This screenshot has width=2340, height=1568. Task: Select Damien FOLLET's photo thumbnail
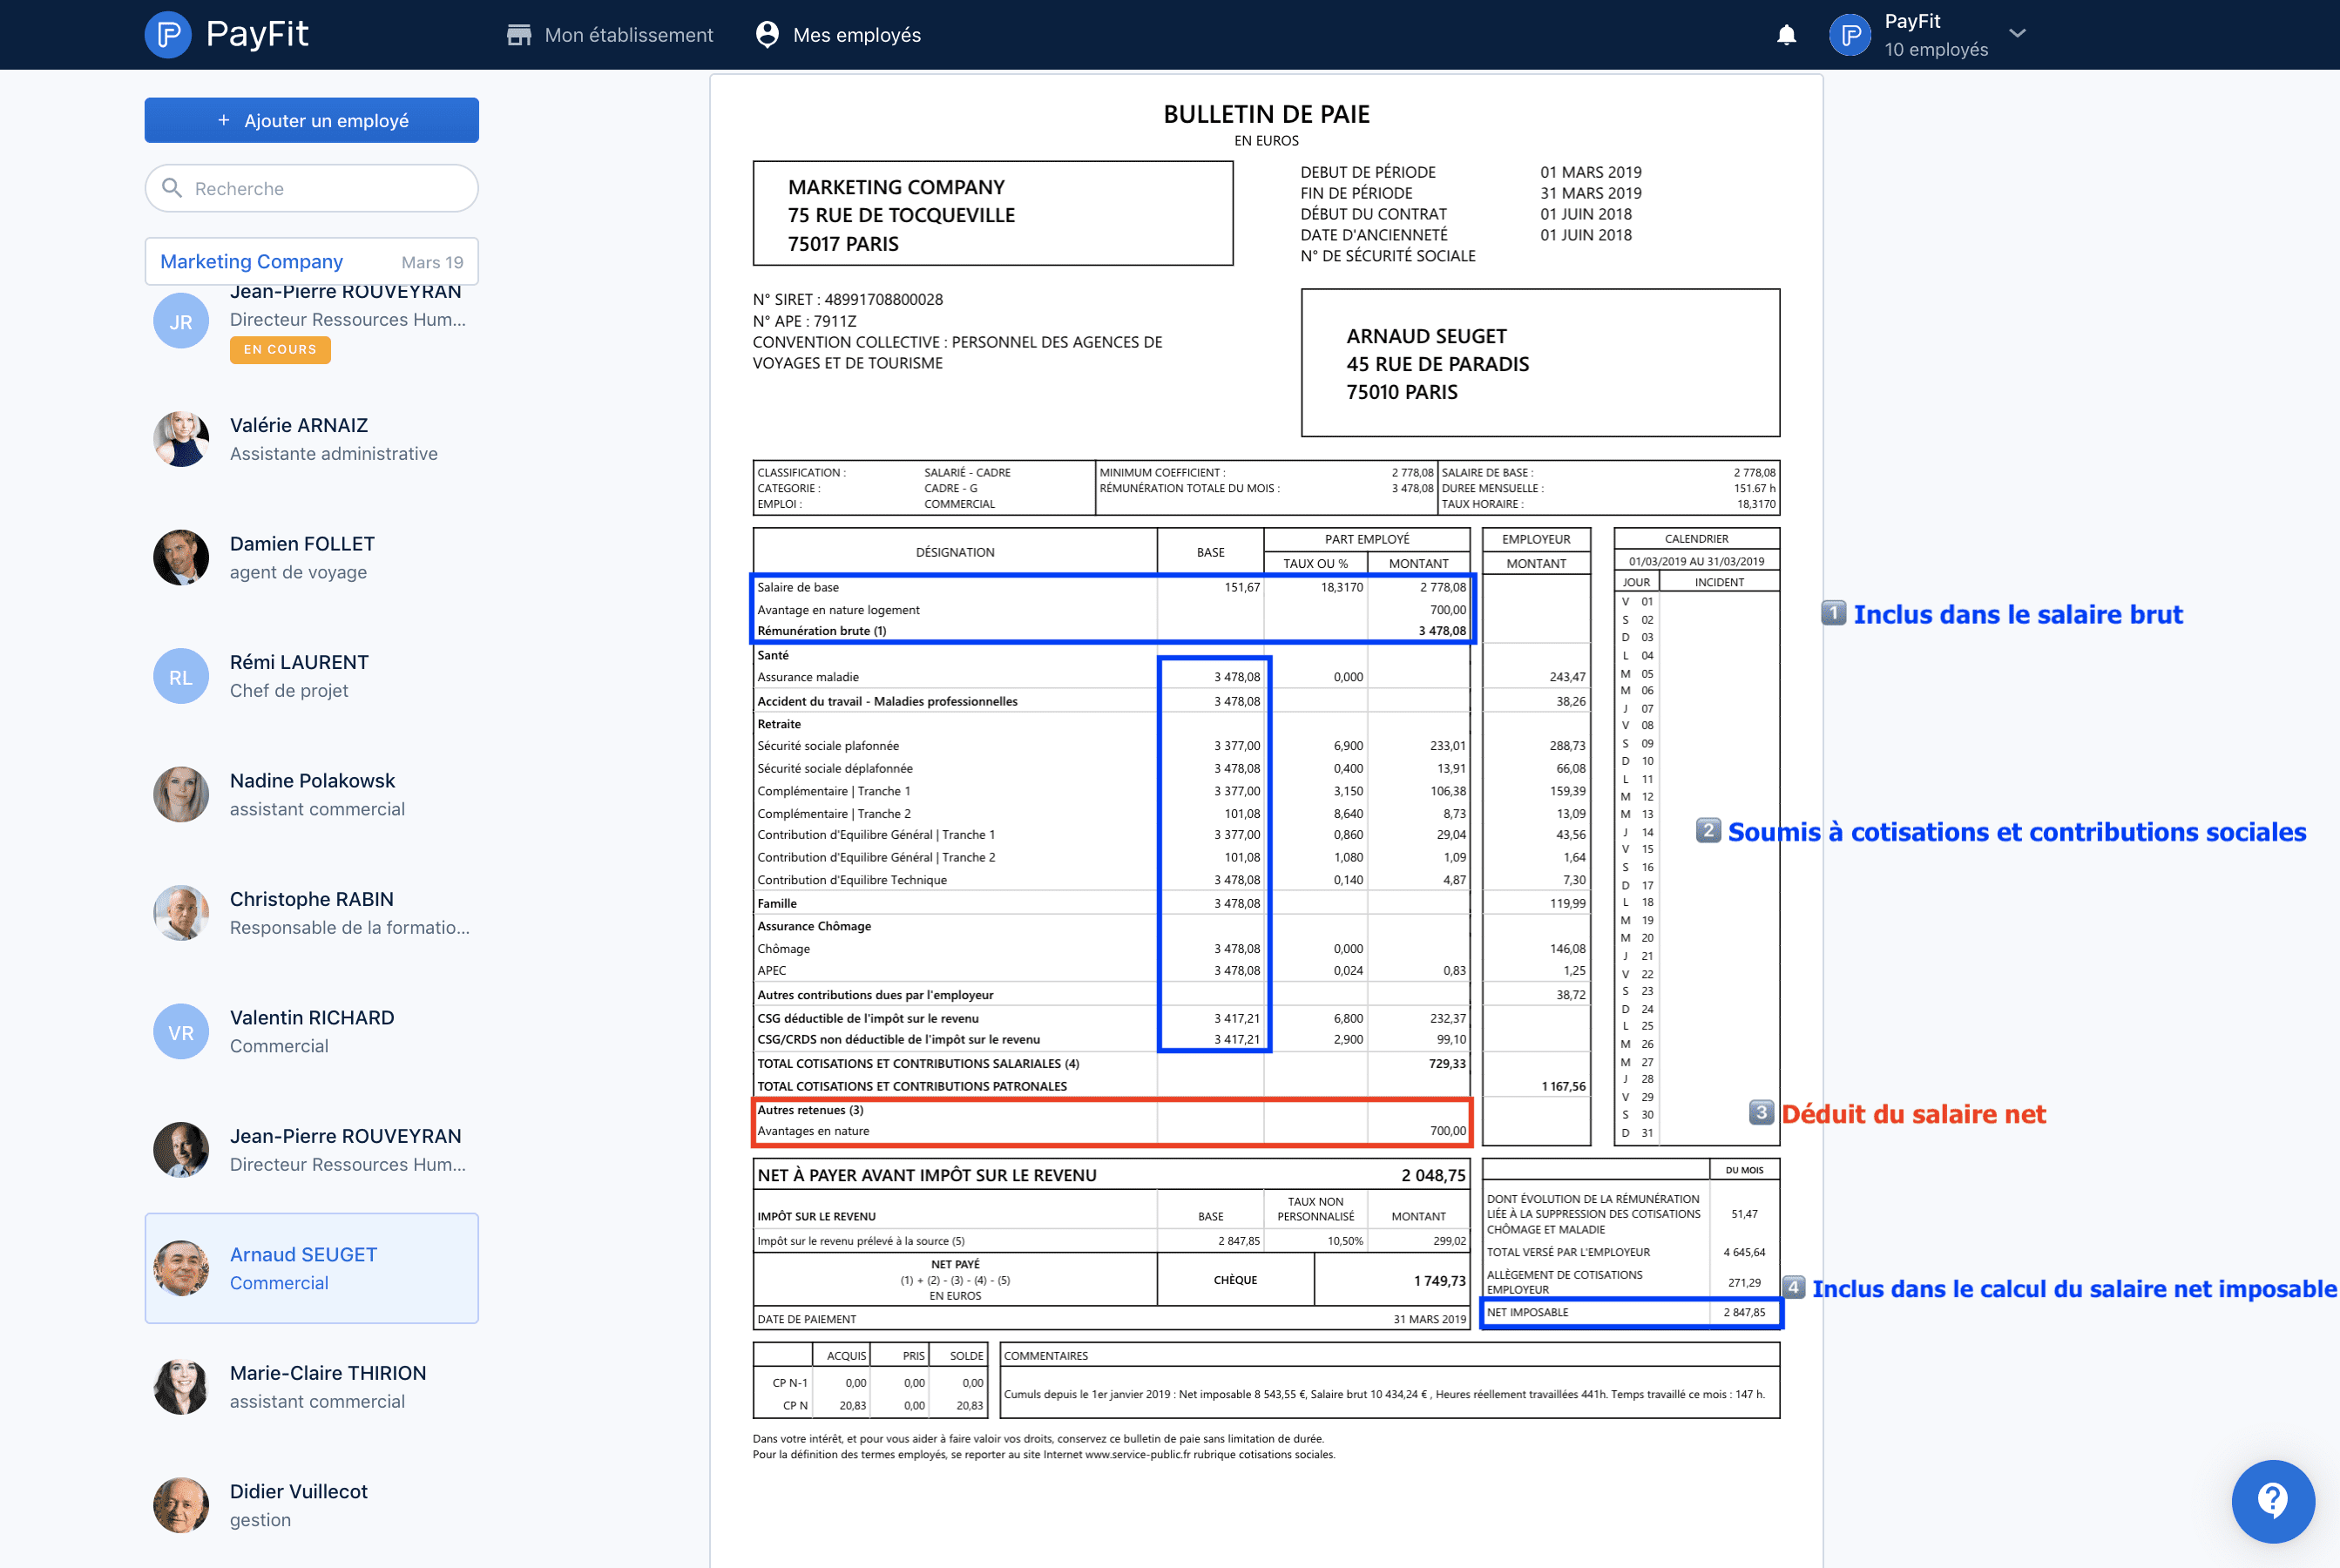coord(181,558)
